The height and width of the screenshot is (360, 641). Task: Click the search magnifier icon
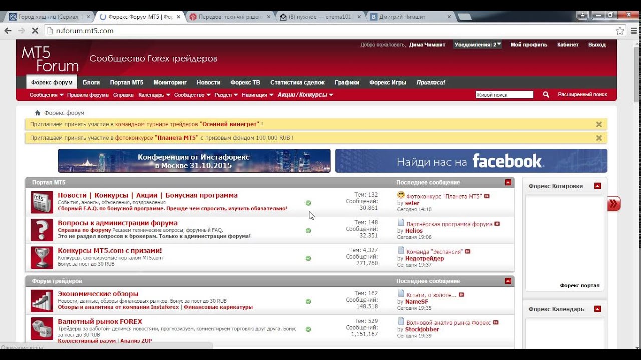tap(546, 94)
